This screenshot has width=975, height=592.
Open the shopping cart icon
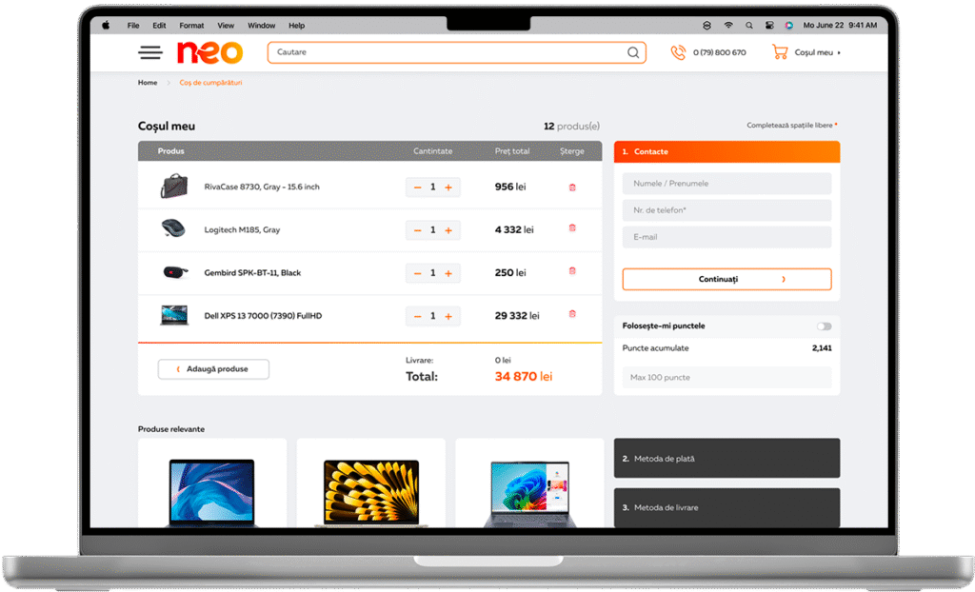click(780, 53)
